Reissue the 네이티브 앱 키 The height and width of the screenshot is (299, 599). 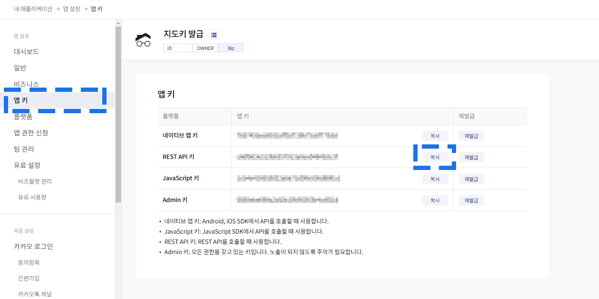point(471,136)
